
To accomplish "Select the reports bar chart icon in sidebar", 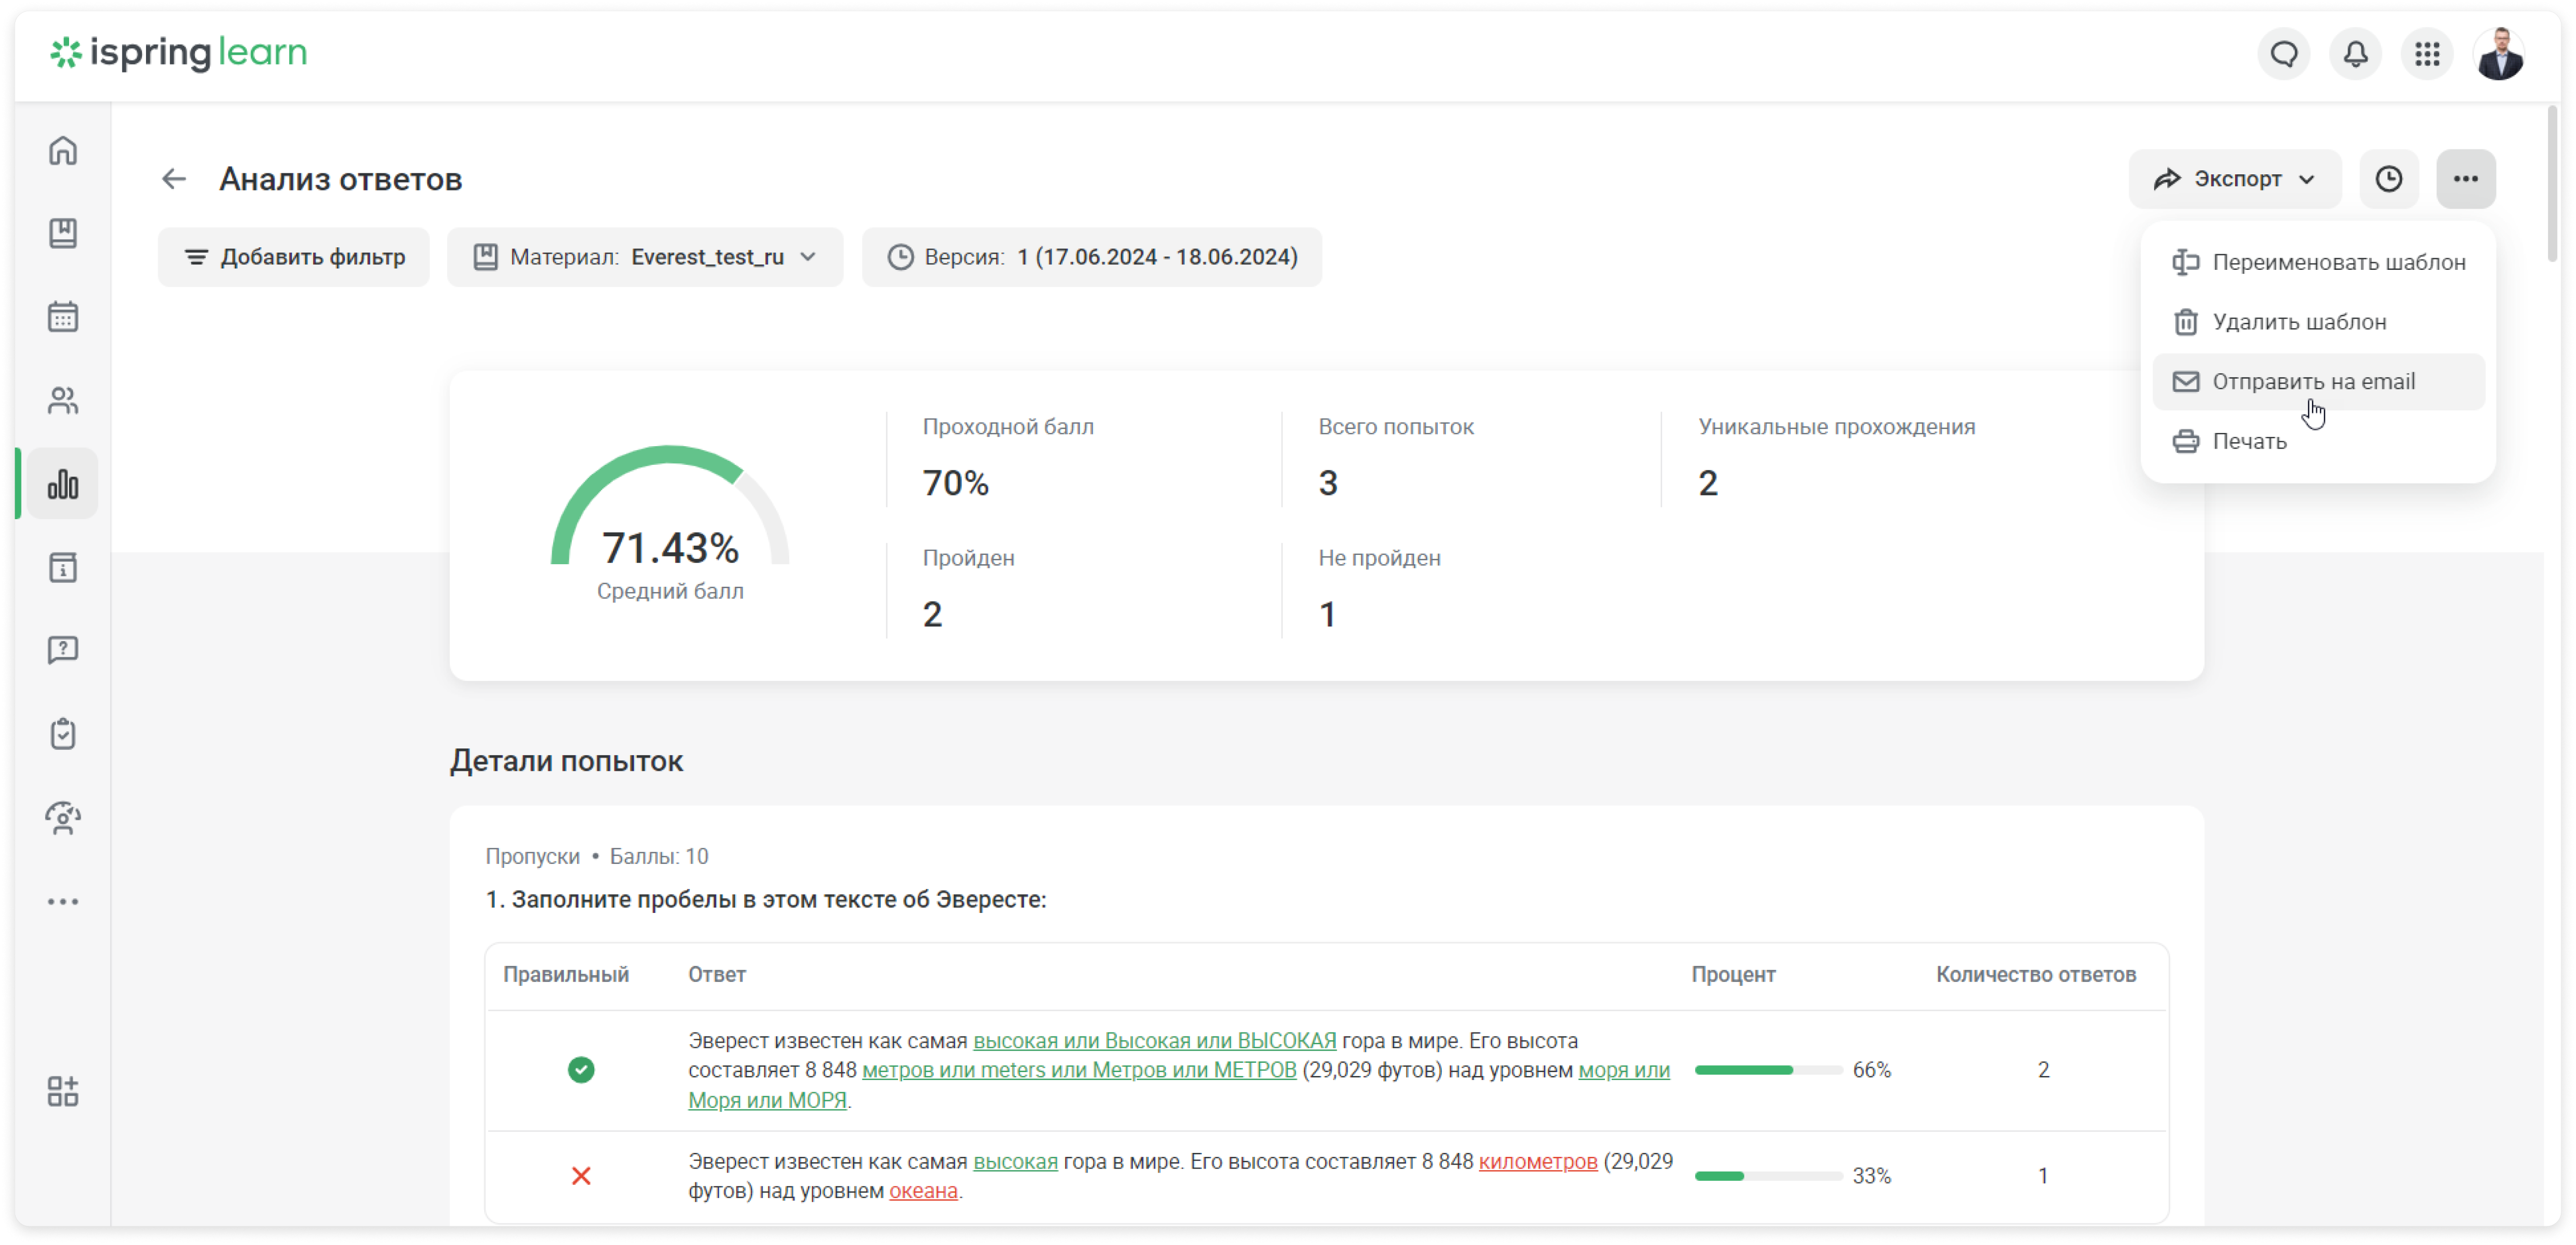I will pyautogui.click(x=63, y=485).
